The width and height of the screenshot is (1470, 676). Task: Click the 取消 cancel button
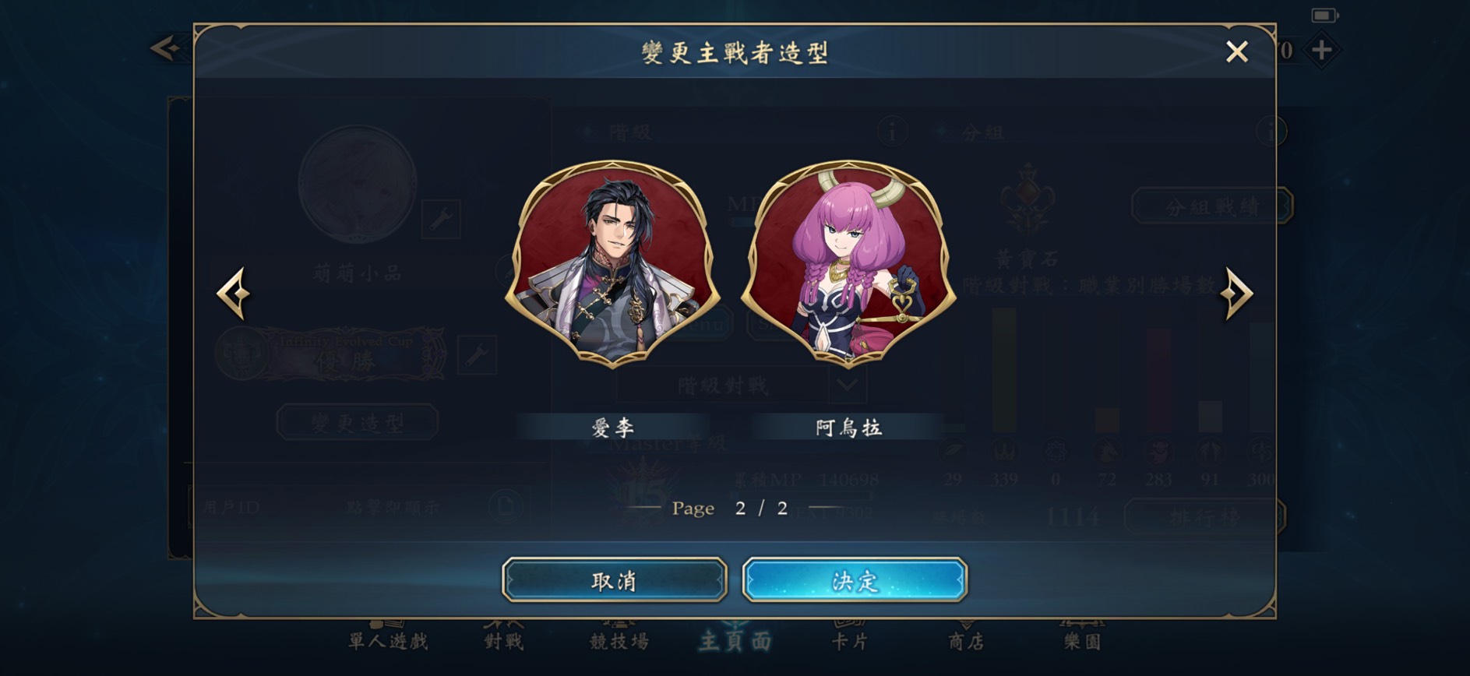pyautogui.click(x=614, y=580)
